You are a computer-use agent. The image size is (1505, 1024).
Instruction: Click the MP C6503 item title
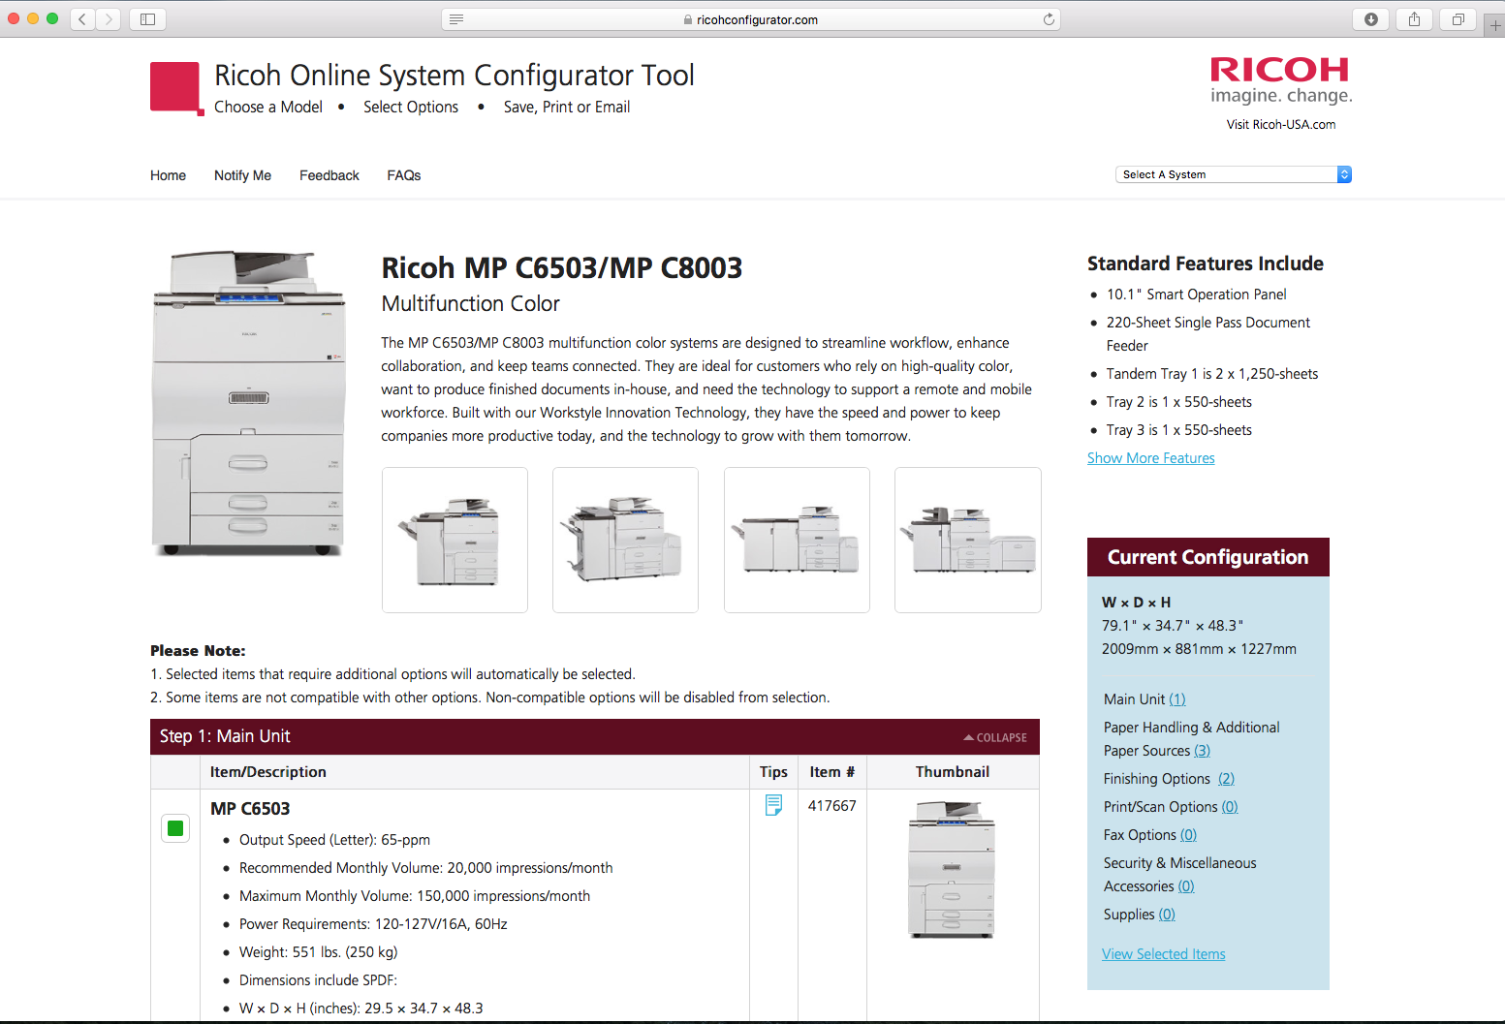250,809
